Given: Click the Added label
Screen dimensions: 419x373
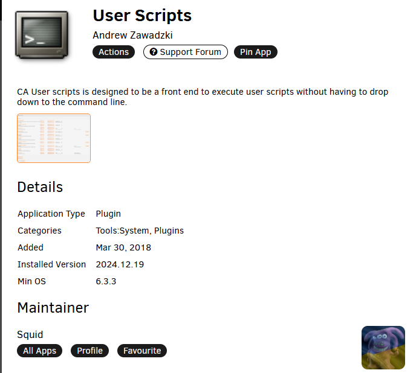Looking at the screenshot, I should tap(30, 247).
